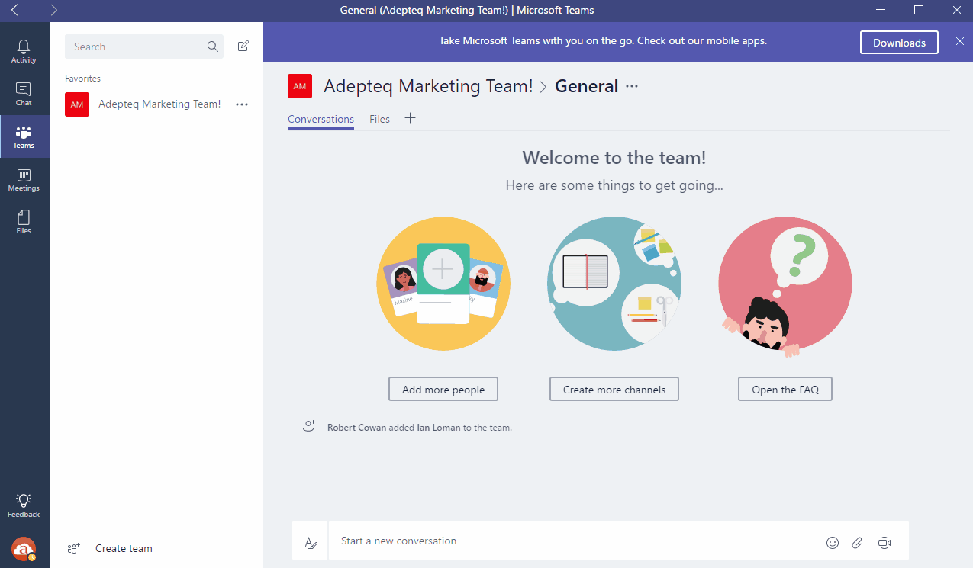Click Add more people button
Image resolution: width=973 pixels, height=568 pixels.
click(443, 389)
